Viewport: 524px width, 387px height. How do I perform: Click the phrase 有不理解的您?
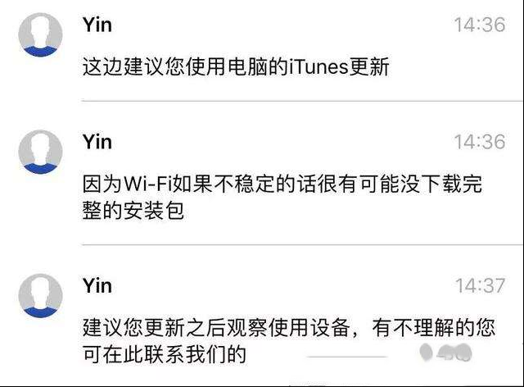[x=433, y=327]
